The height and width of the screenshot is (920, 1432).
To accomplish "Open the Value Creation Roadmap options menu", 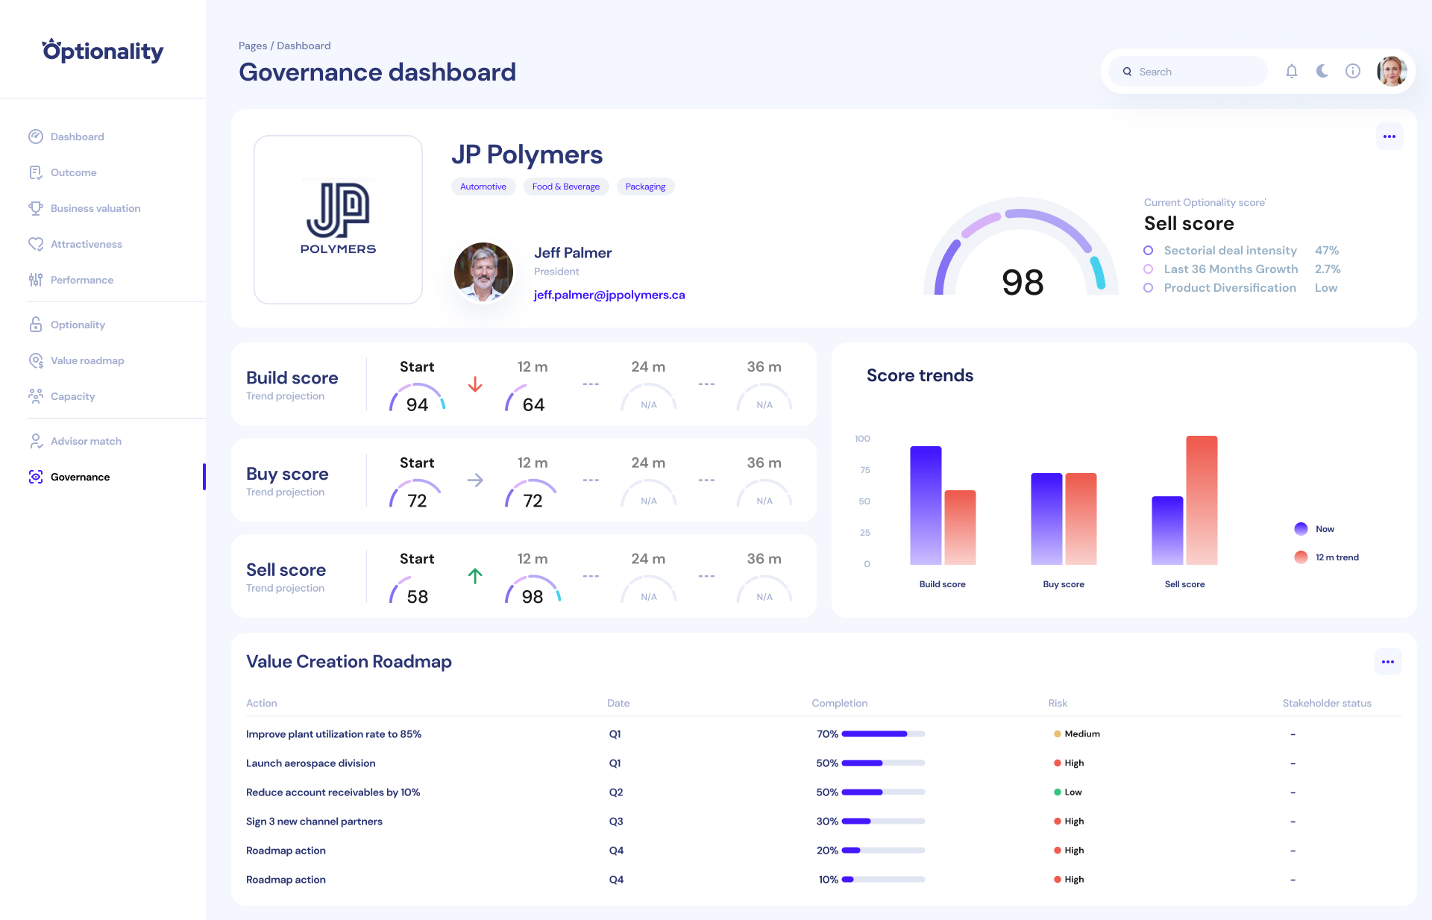I will [1387, 662].
